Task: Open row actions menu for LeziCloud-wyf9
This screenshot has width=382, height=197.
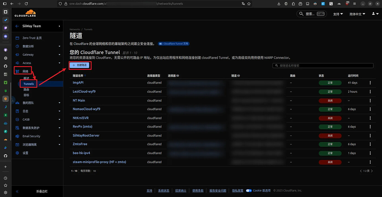Action: coord(370,92)
